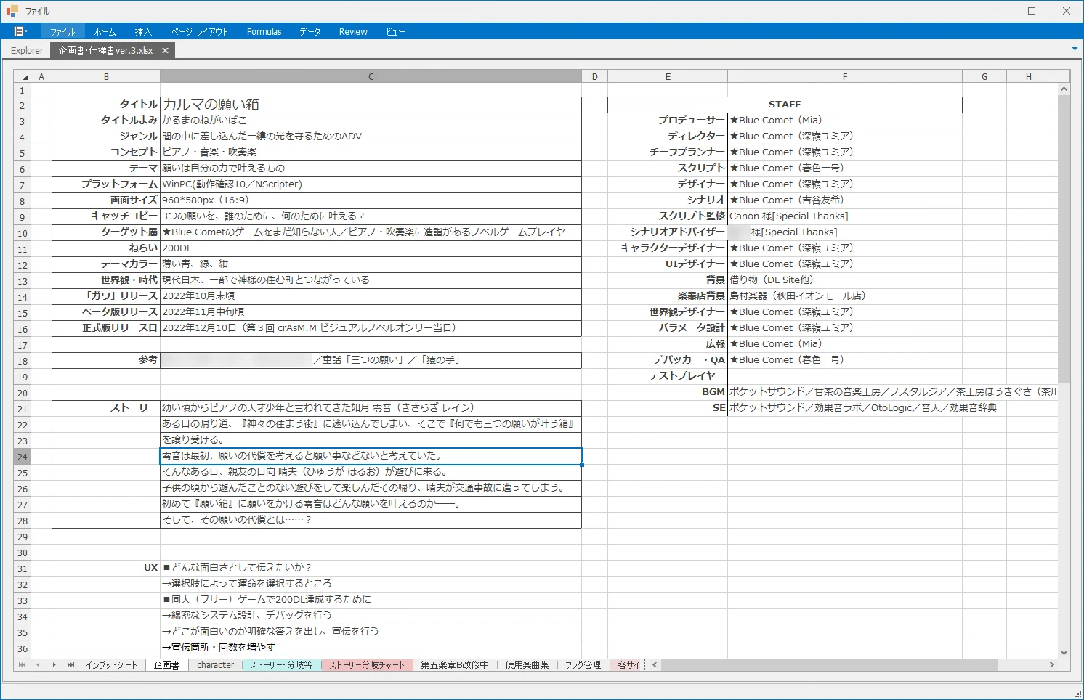Click the vertical scrollbar up arrow
1084x700 pixels.
pos(1064,89)
